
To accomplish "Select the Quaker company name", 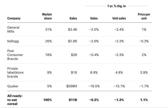I will click(x=13, y=86).
